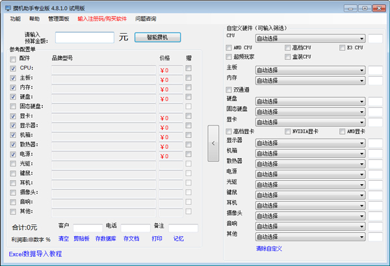This screenshot has width=390, height=266.
Task: Click the 存数据库 link
Action: [x=106, y=239]
